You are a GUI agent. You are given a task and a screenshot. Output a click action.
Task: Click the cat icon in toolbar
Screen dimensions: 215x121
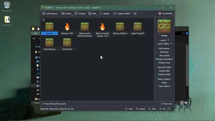[x=135, y=13]
